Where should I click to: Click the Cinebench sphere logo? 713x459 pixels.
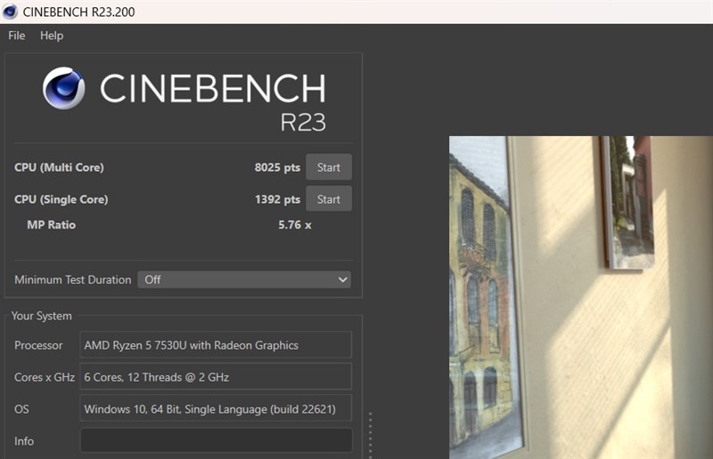63,89
